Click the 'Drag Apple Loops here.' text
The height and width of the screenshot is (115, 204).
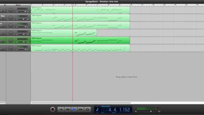[x=127, y=77]
